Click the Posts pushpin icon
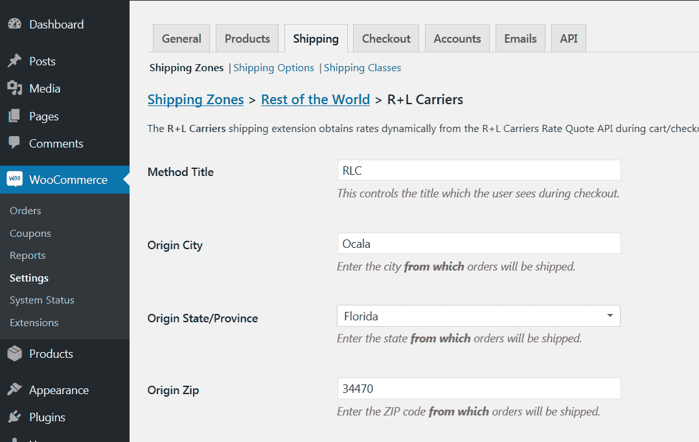 pyautogui.click(x=15, y=61)
